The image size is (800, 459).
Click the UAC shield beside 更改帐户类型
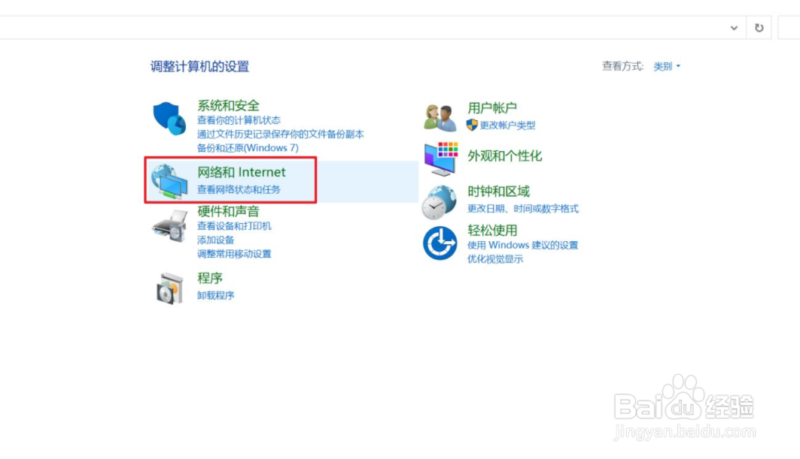472,125
